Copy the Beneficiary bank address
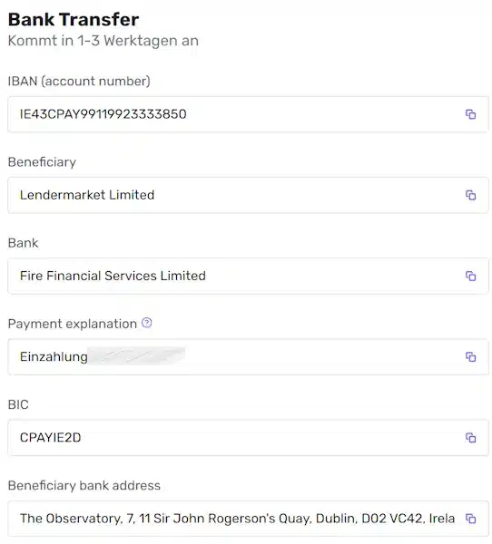This screenshot has width=492, height=544. 470,519
